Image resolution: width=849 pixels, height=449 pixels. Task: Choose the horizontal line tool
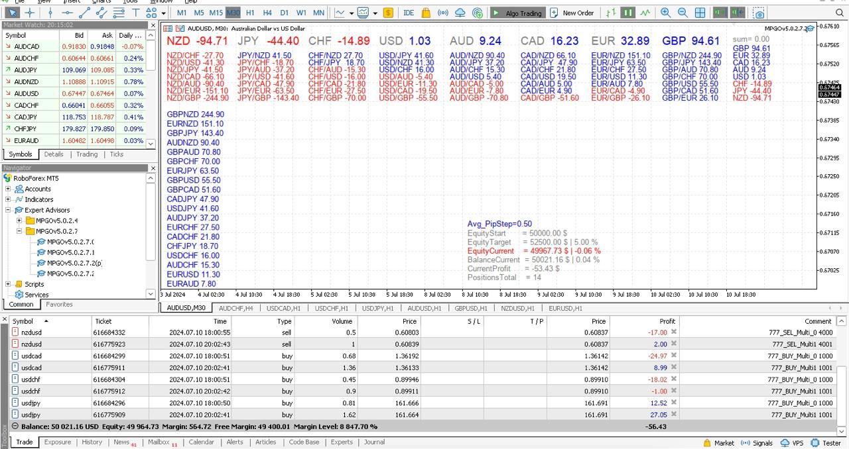68,13
